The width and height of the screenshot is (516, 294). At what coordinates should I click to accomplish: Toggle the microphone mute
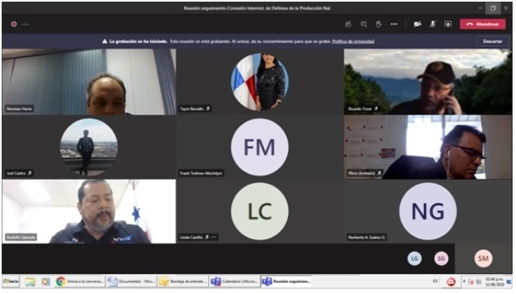coord(433,24)
